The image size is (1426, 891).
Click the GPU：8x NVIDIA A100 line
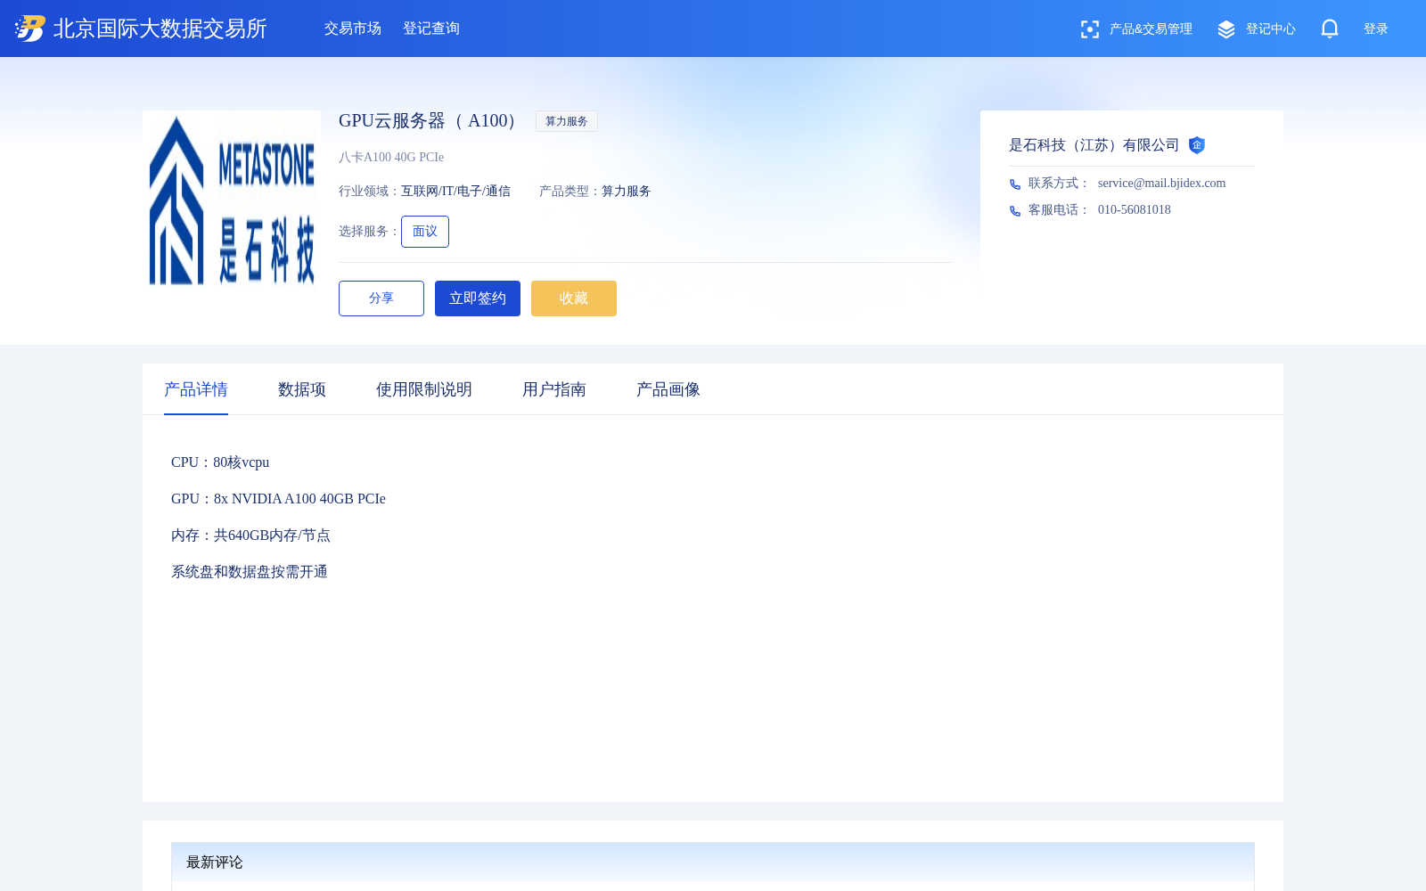pos(278,499)
